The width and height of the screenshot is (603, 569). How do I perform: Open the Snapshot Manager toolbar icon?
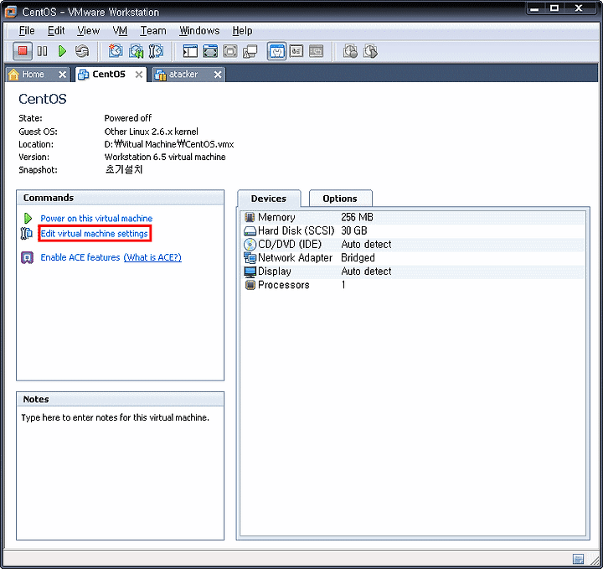click(x=156, y=51)
